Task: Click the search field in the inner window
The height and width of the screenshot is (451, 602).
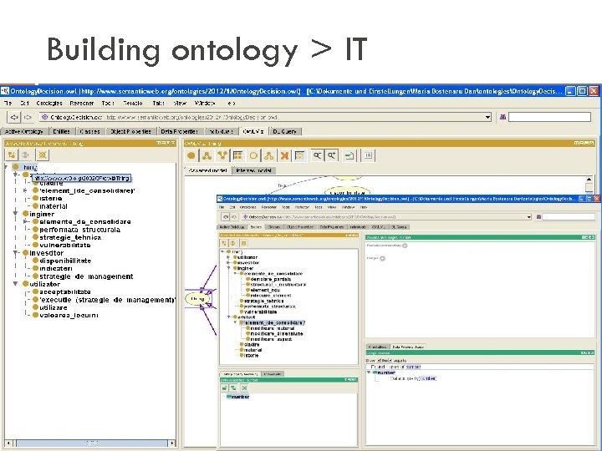Action: [x=569, y=217]
